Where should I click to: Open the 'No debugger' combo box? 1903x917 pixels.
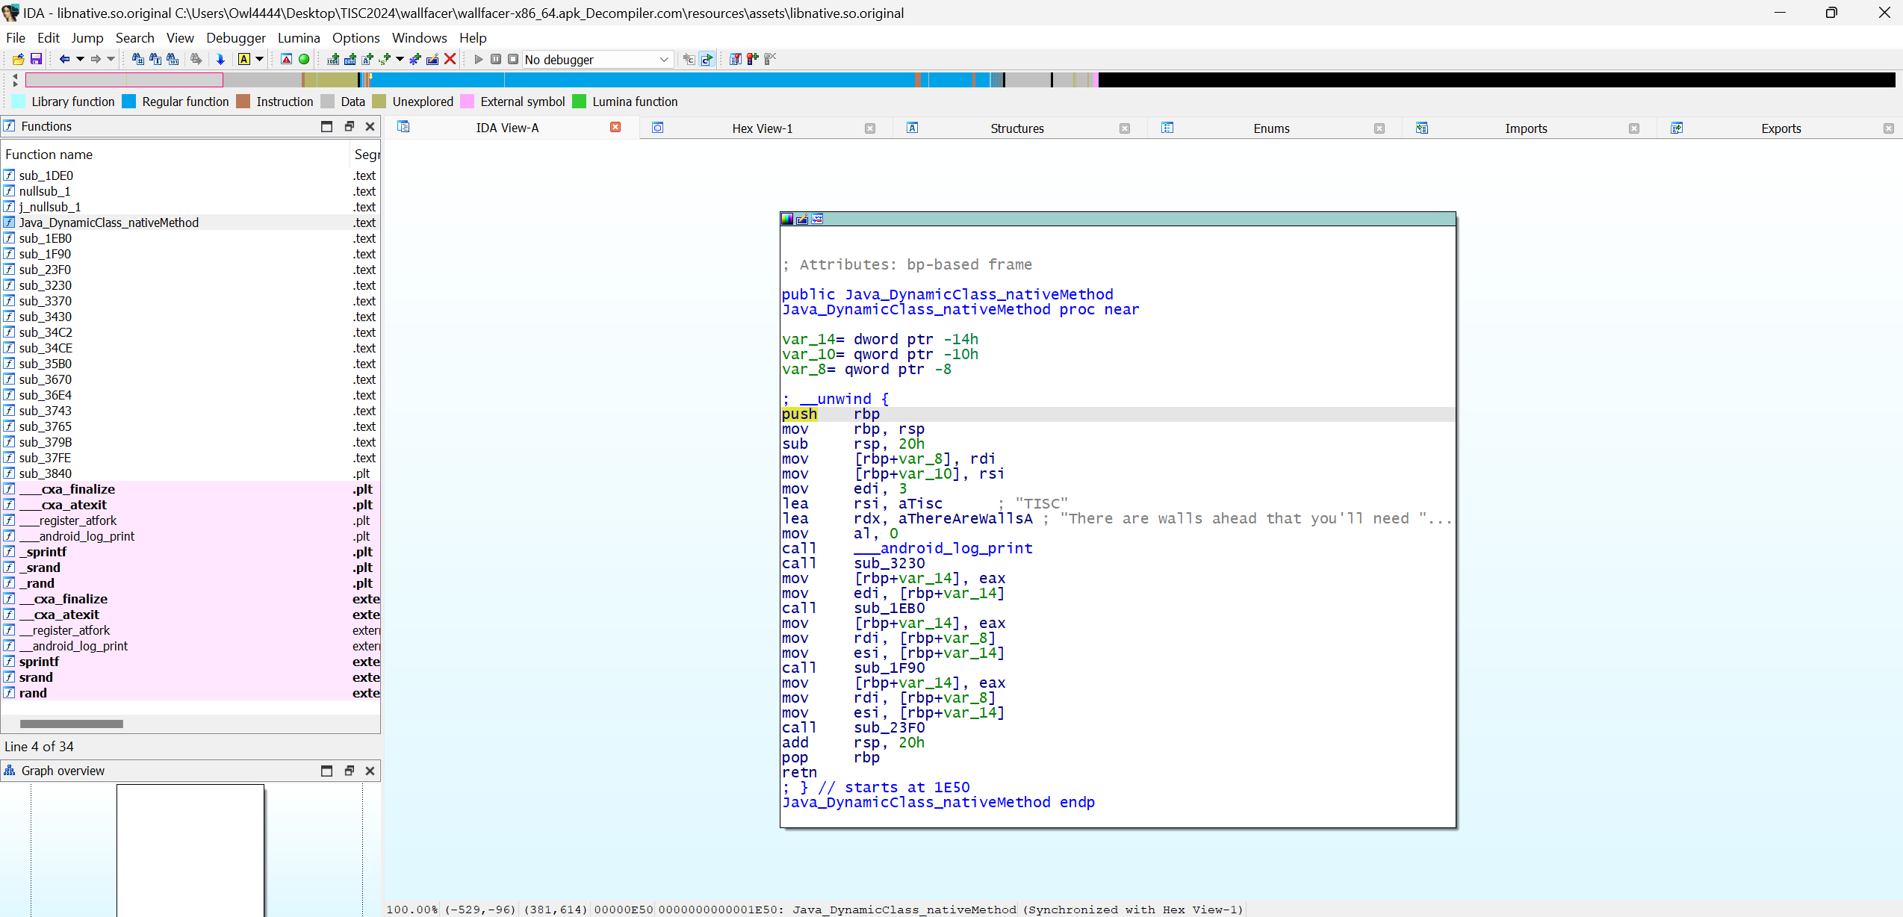[597, 59]
